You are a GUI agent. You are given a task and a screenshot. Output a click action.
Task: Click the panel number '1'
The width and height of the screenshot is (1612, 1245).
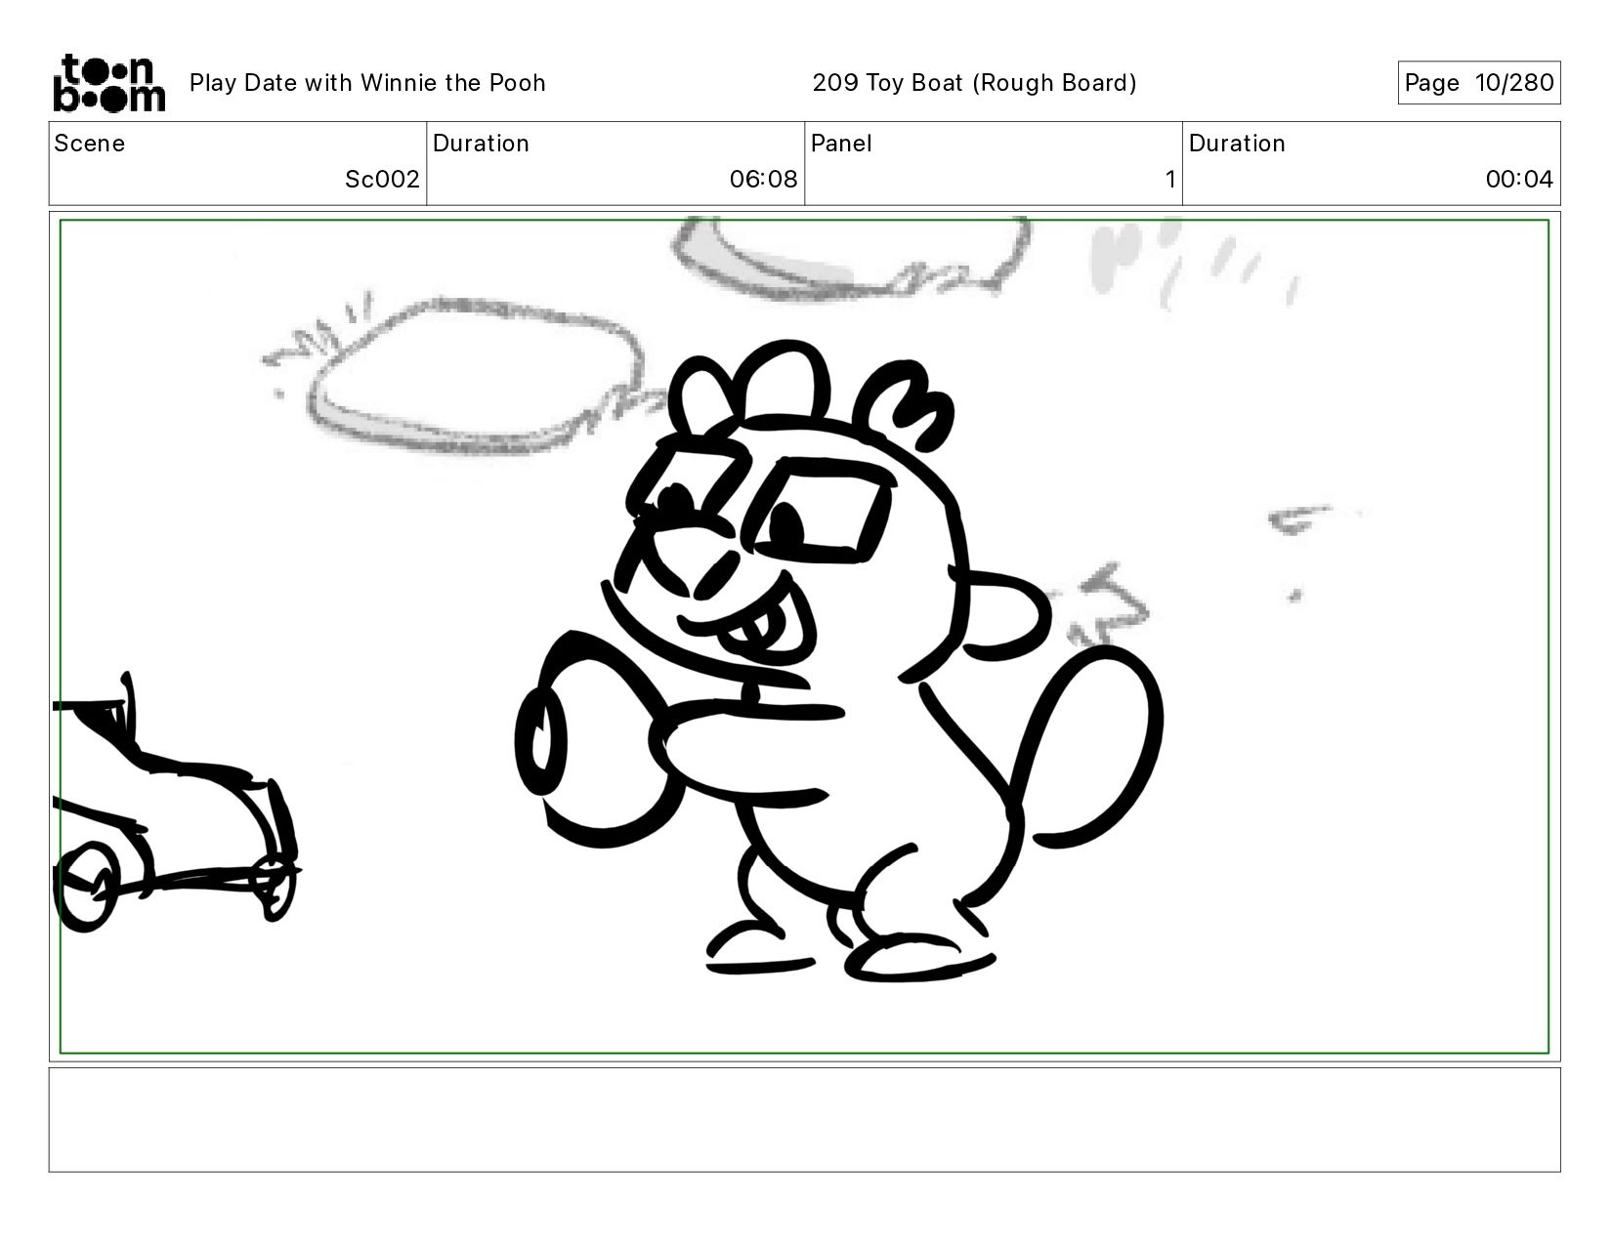1169,180
